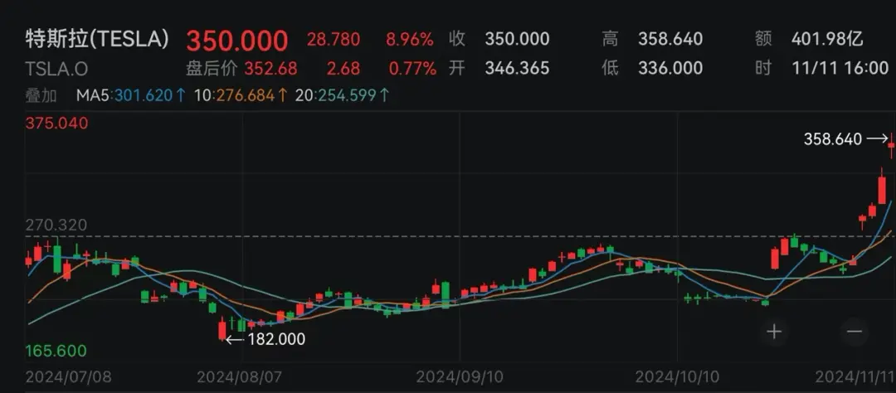The image size is (896, 393).
Task: Click the 时 timestamp 11/11 16:00
Action: coord(840,69)
